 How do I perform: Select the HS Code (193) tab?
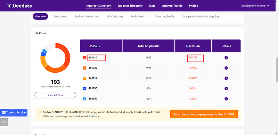click(115, 16)
